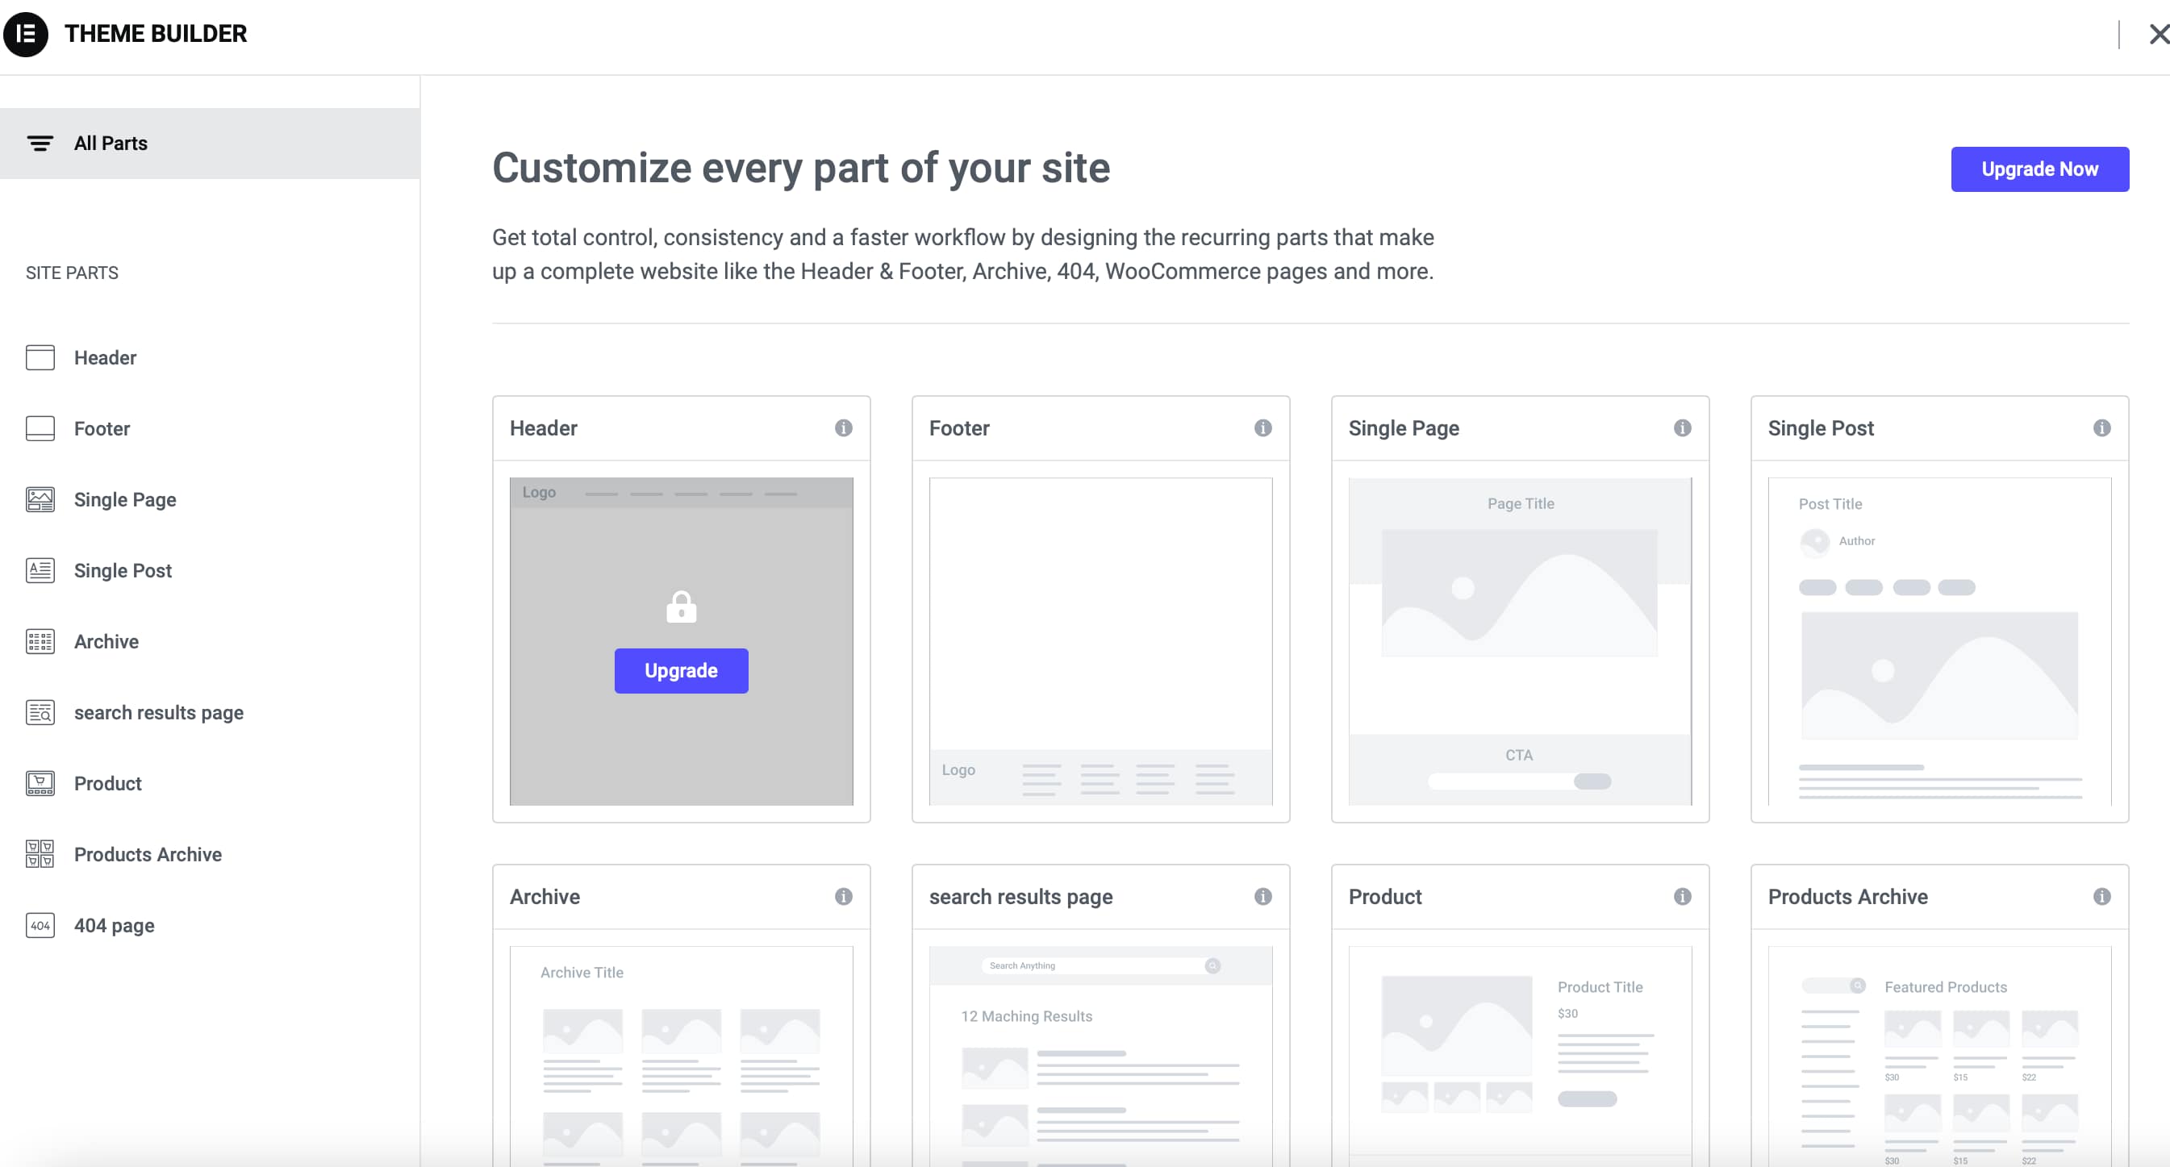This screenshot has height=1167, width=2170.
Task: Click the lock icon on Header preview
Action: tap(681, 606)
